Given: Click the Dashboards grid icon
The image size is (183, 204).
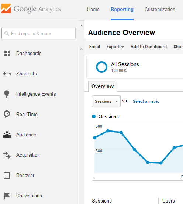Looking at the screenshot, I should [7, 53].
